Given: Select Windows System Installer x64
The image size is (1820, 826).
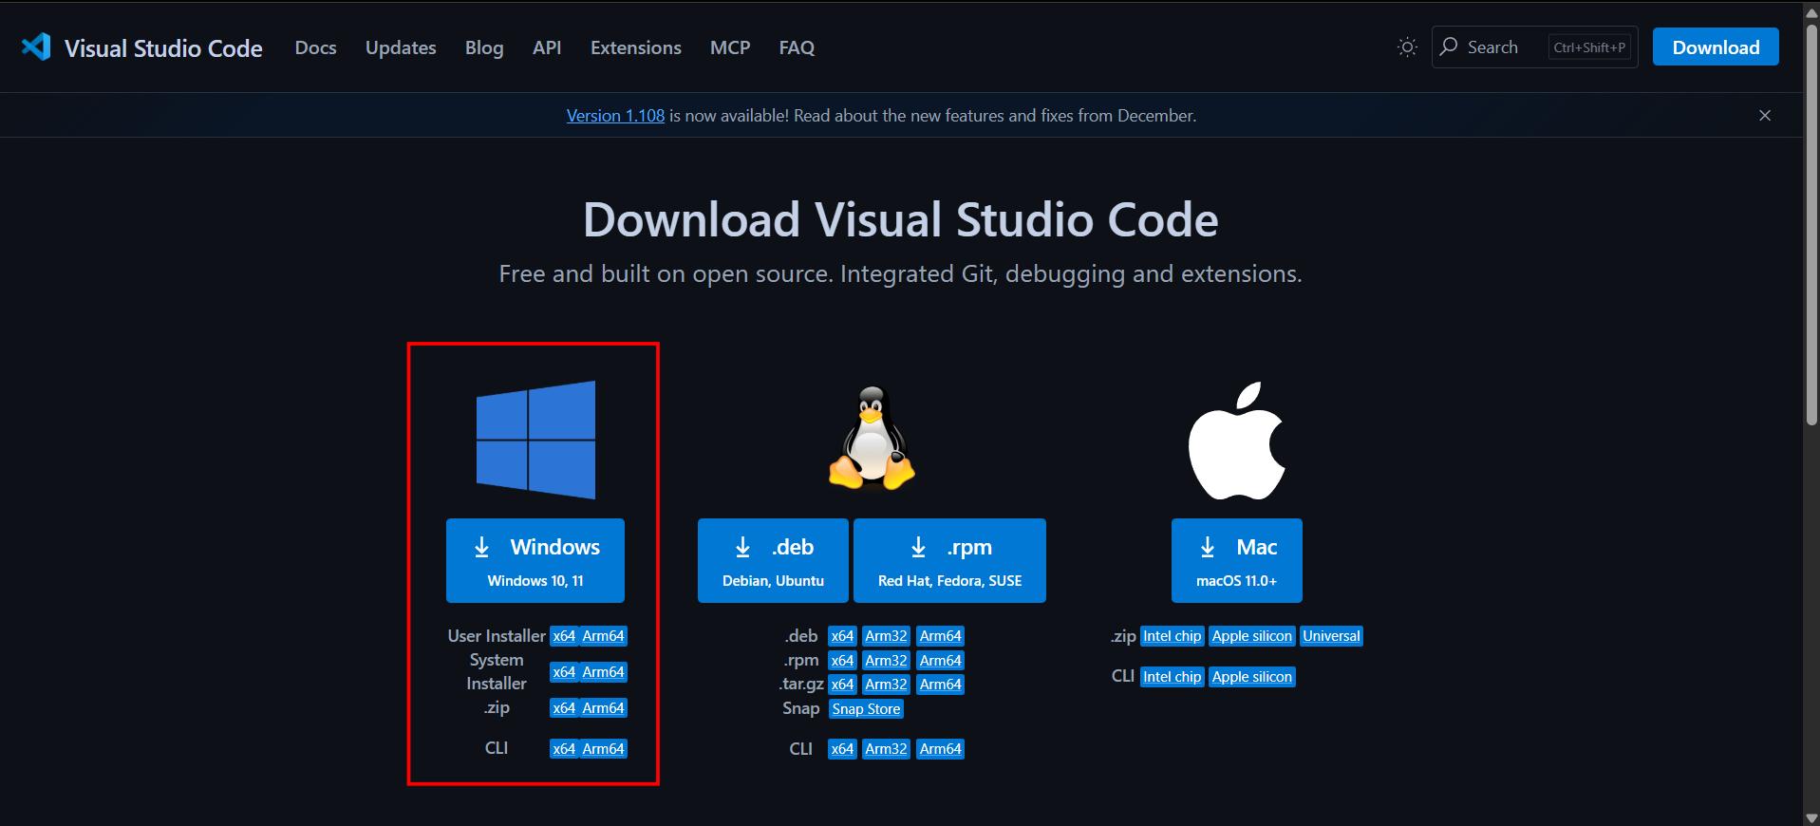Looking at the screenshot, I should [564, 672].
